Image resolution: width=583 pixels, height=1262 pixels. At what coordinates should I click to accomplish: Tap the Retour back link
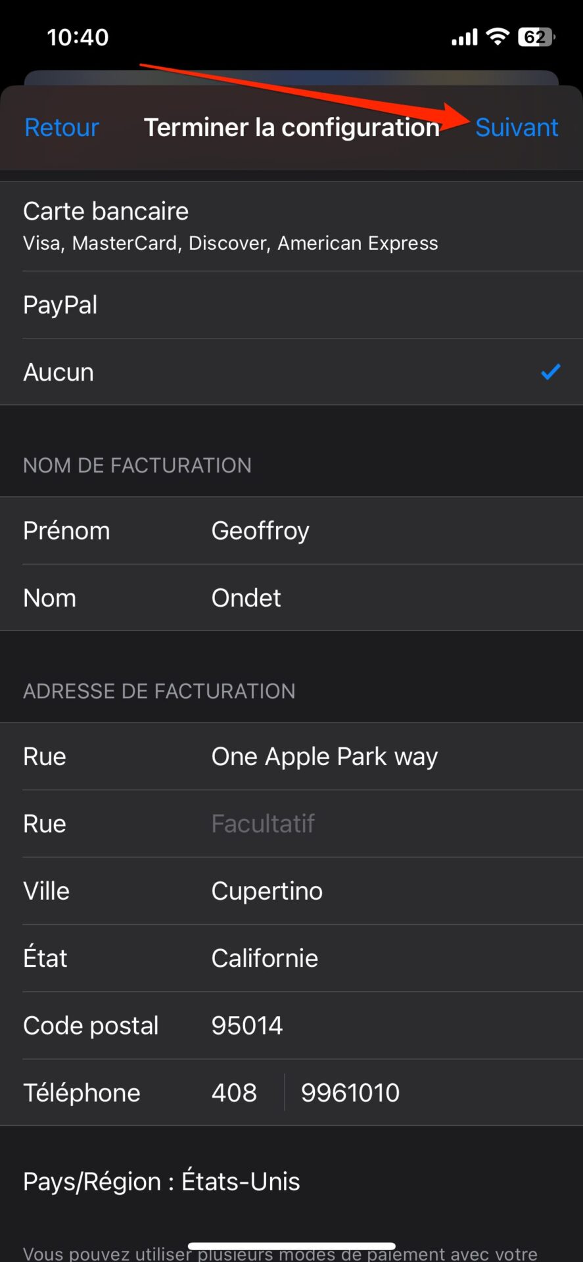coord(62,128)
